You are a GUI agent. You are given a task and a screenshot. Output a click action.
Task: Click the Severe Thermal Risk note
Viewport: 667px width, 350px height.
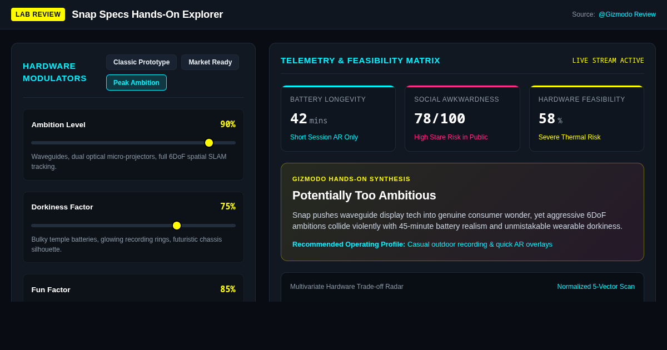click(x=569, y=137)
